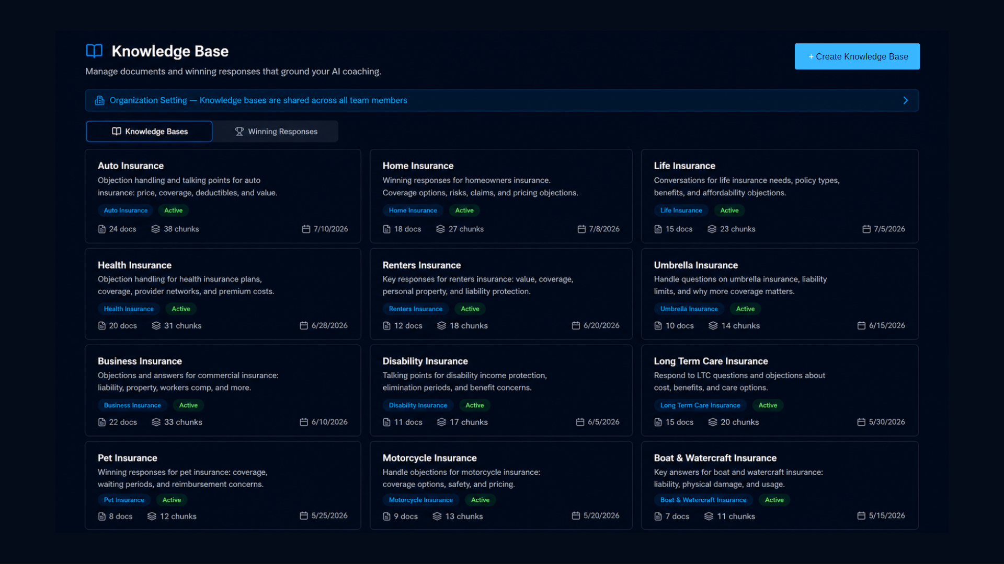Click the chunks icon in Health Insurance card
Viewport: 1004px width, 564px height.
(x=156, y=326)
